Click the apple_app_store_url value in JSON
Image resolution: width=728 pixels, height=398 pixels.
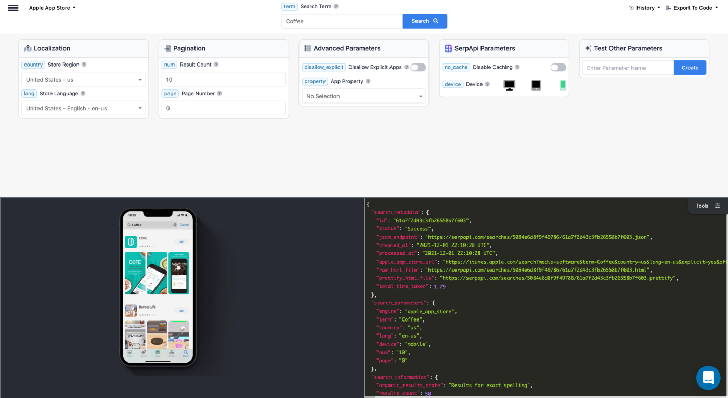[584, 262]
